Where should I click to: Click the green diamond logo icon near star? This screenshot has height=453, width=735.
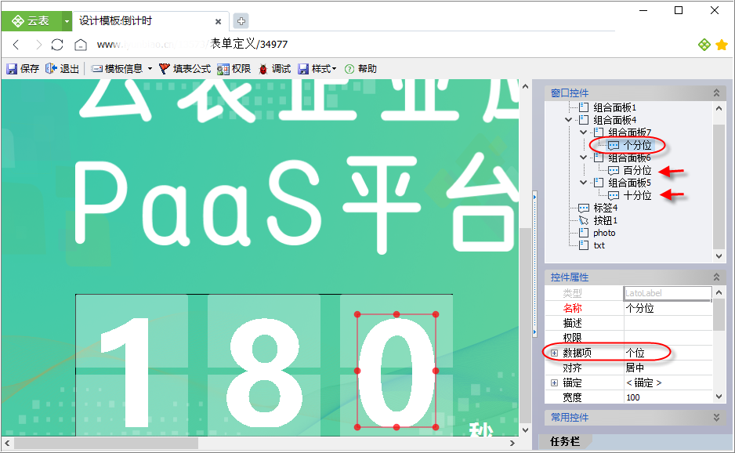(x=704, y=45)
